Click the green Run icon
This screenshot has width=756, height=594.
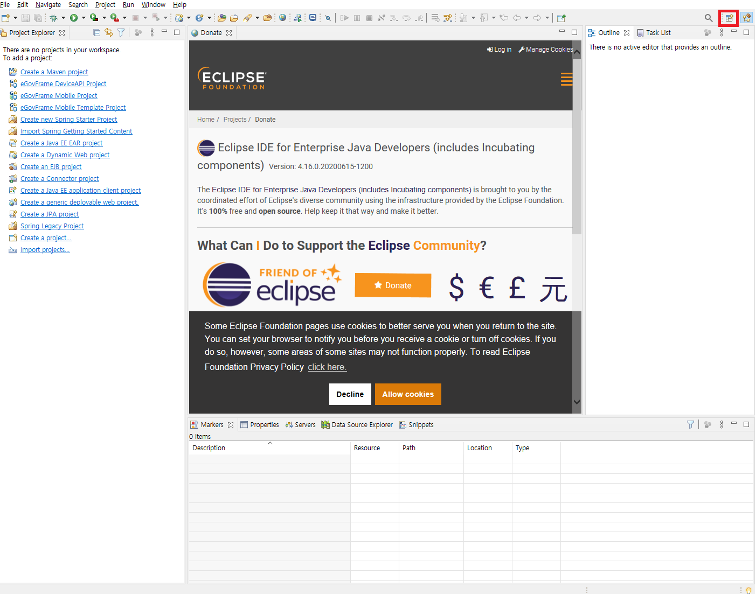click(x=74, y=18)
